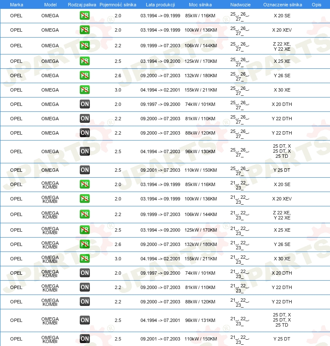The image size is (330, 346).
Task: Click petrol icon in OMEGA KOMBI 155kW/211KM row
Action: pos(85,259)
